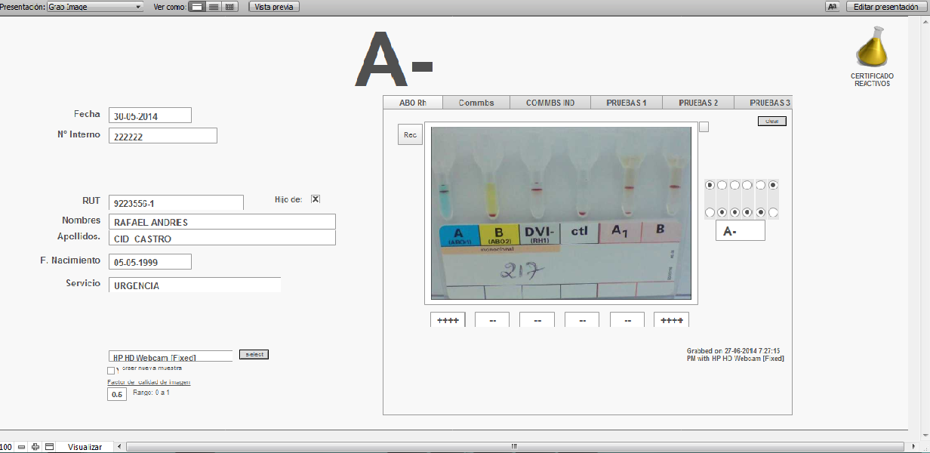This screenshot has width=930, height=453.
Task: Click the zoom in plus icon
Action: pyautogui.click(x=35, y=447)
